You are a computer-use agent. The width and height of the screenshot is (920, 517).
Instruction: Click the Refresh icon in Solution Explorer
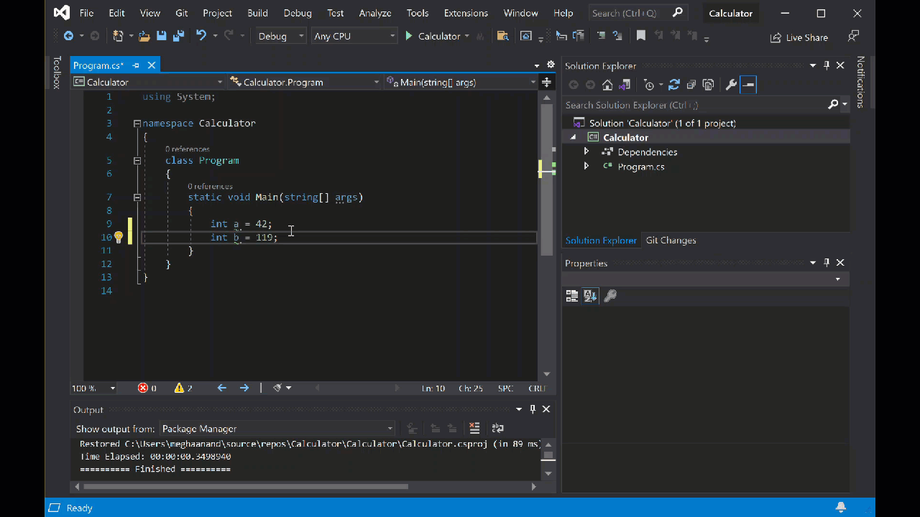674,84
